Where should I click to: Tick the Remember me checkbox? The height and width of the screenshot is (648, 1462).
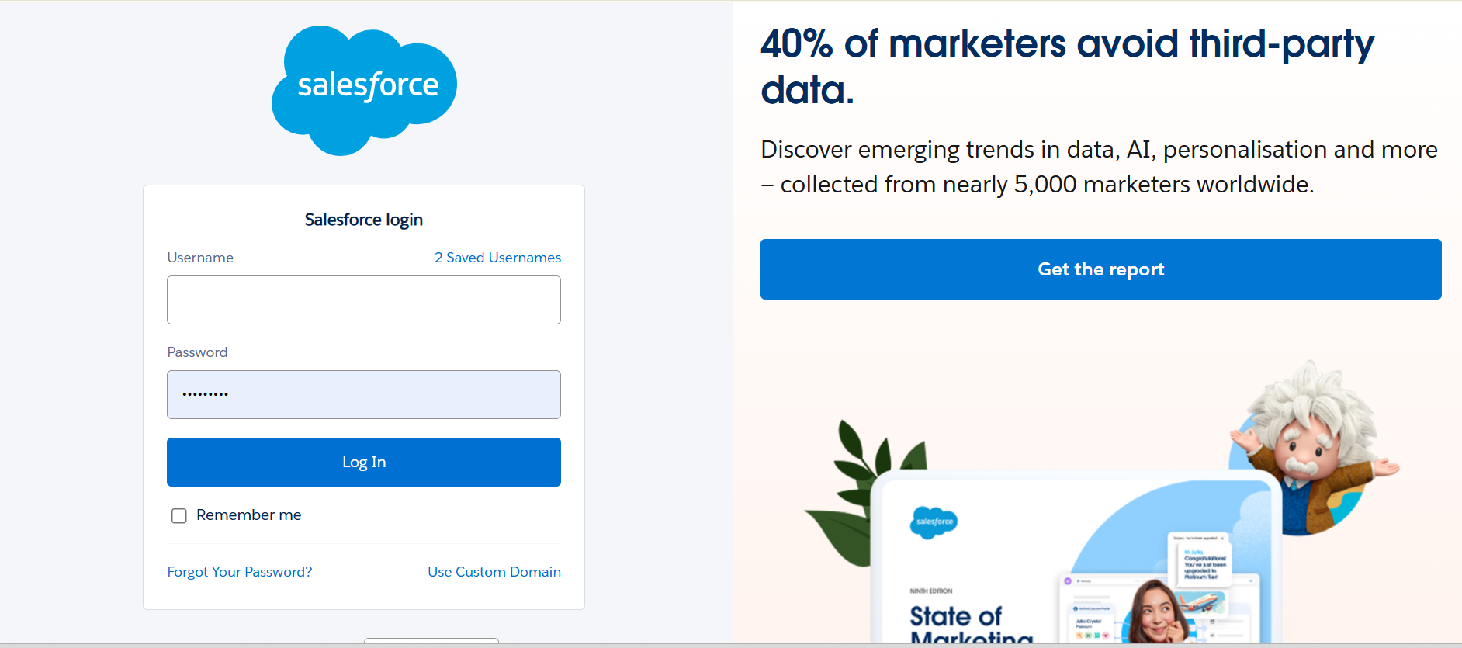click(179, 516)
